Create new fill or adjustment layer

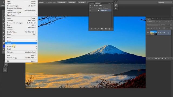click(159, 59)
